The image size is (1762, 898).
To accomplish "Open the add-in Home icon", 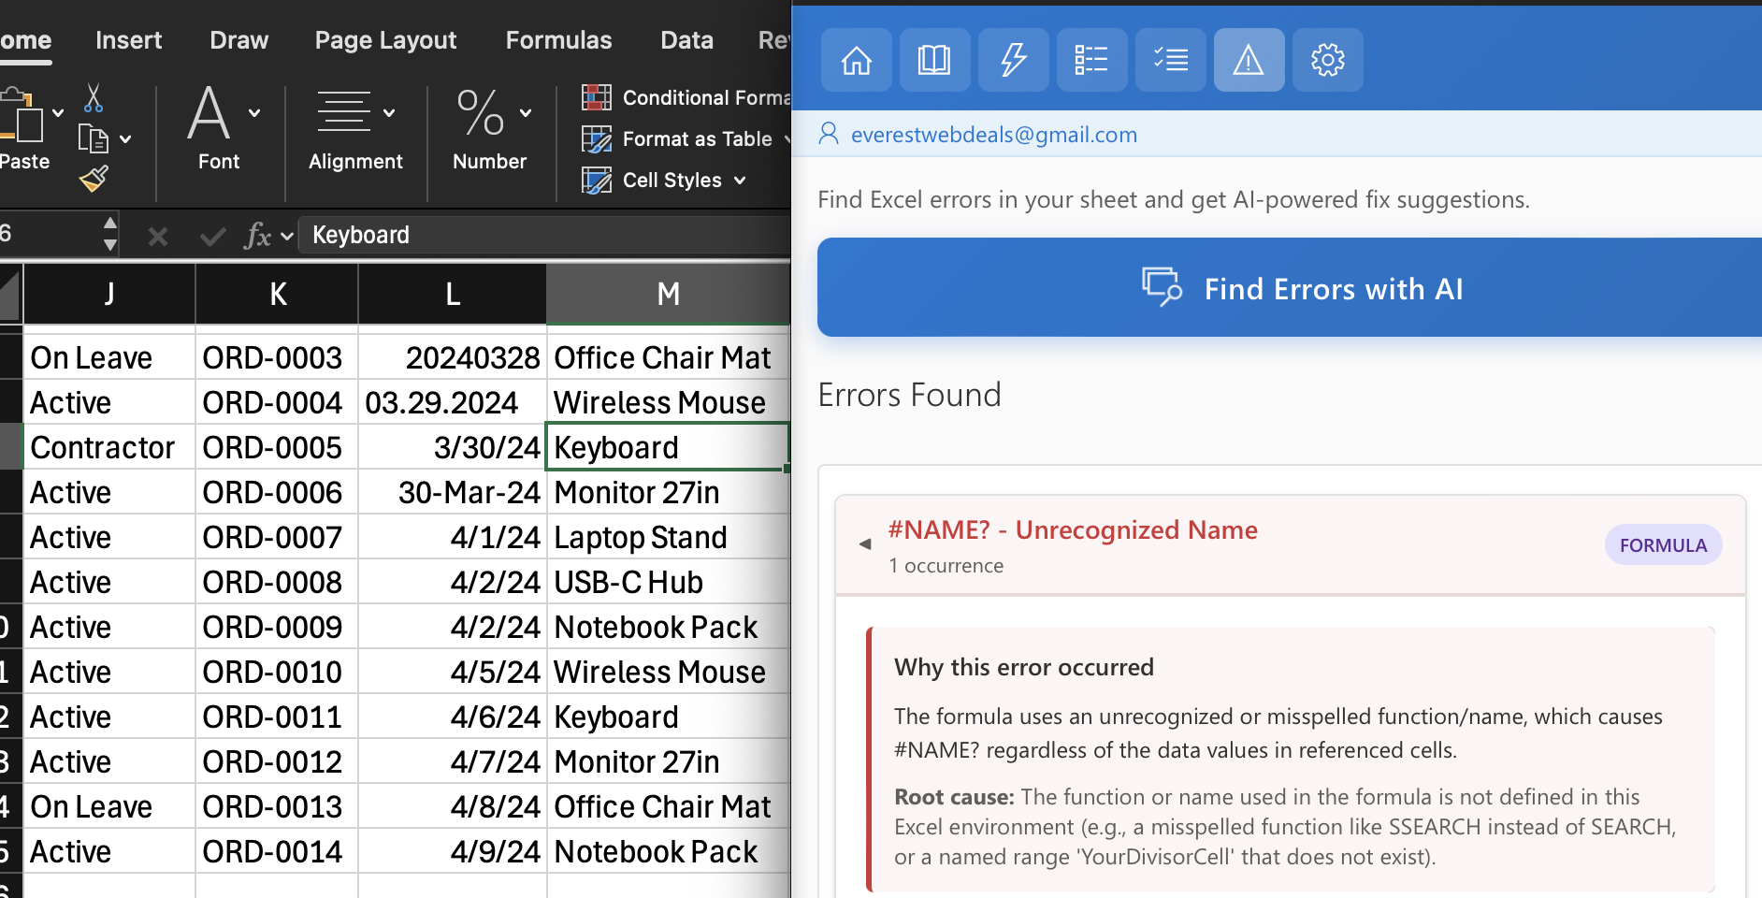I will 856,61.
